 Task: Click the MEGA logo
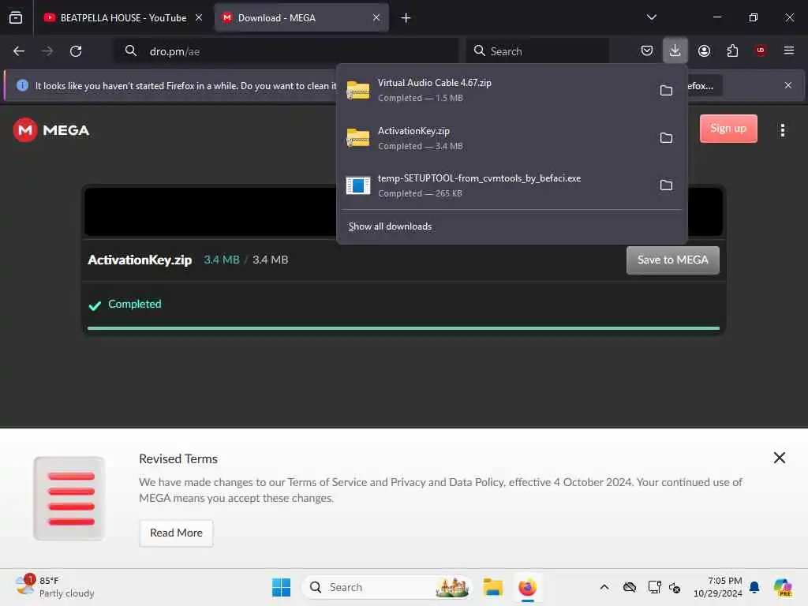(x=51, y=130)
